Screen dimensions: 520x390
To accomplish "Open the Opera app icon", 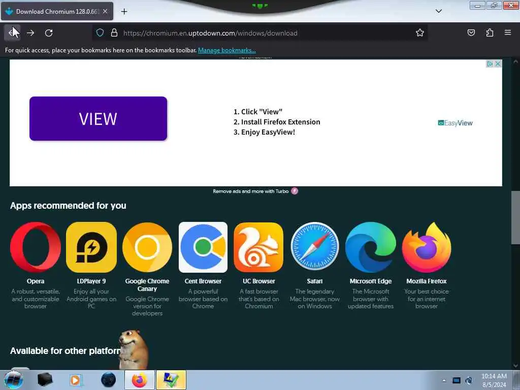I will (36, 247).
